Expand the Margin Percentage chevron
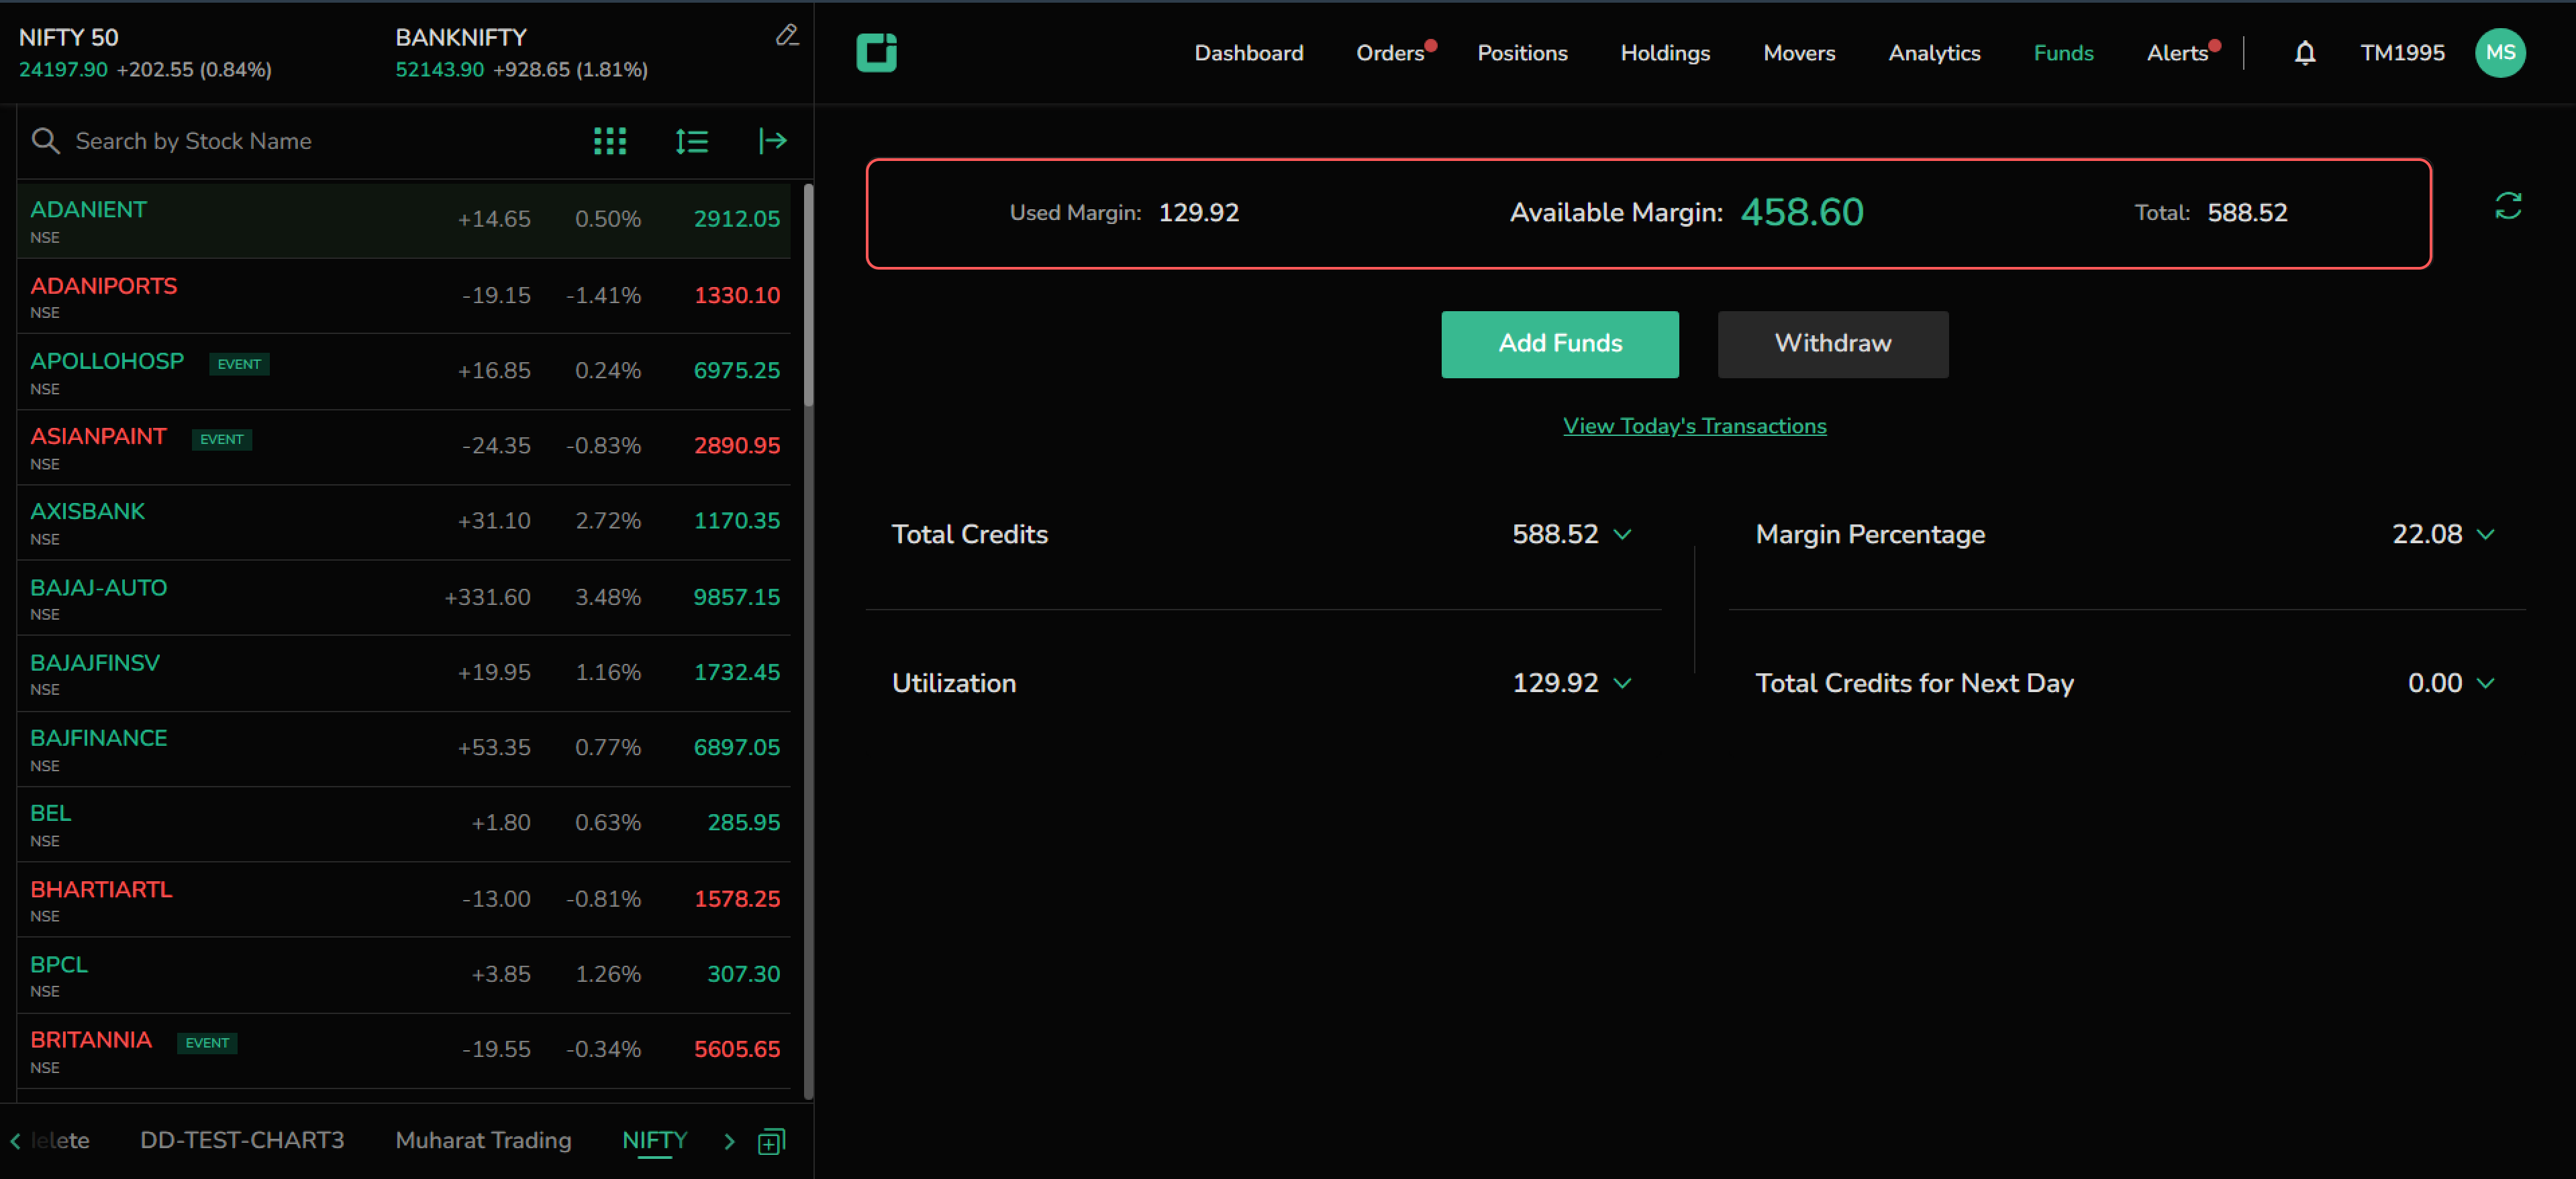 click(2485, 535)
